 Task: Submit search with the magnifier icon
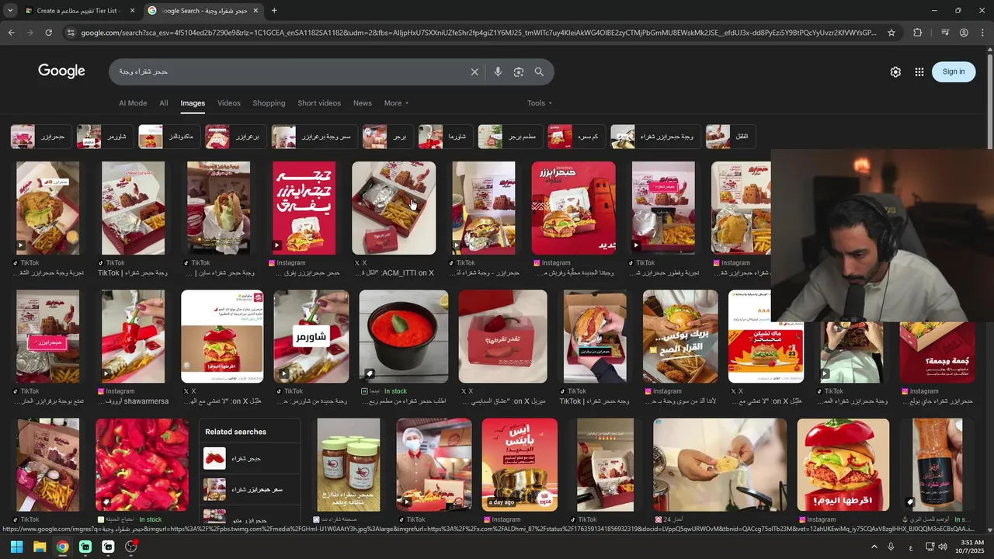click(x=539, y=72)
